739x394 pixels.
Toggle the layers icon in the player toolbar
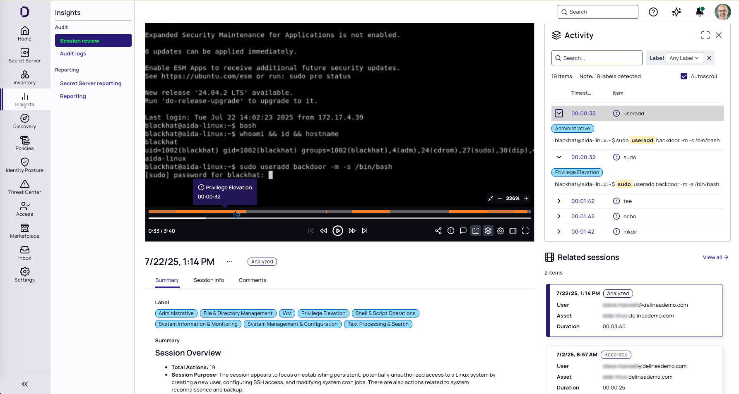coord(488,231)
